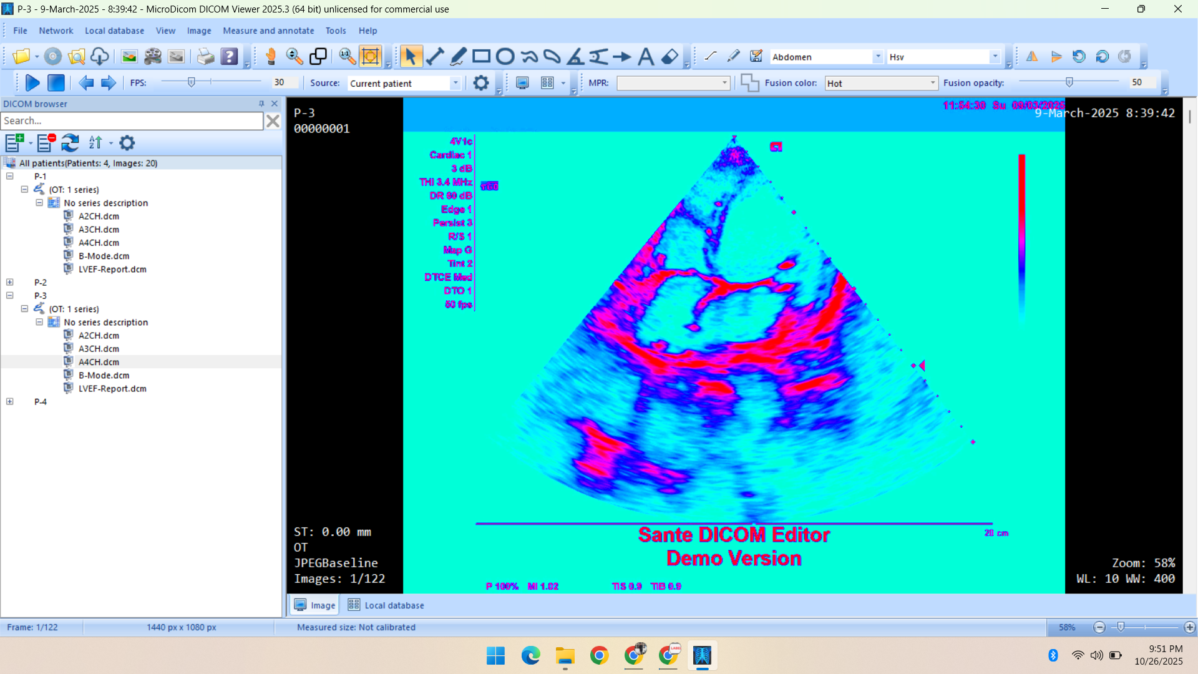Open the download from cloud icon
This screenshot has width=1198, height=674.
pos(100,57)
